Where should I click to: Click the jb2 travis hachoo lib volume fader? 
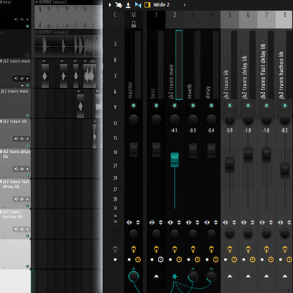(x=285, y=170)
